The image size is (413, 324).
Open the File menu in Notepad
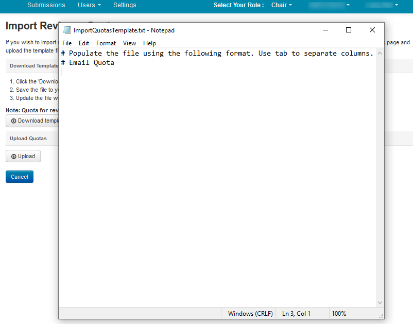[67, 43]
